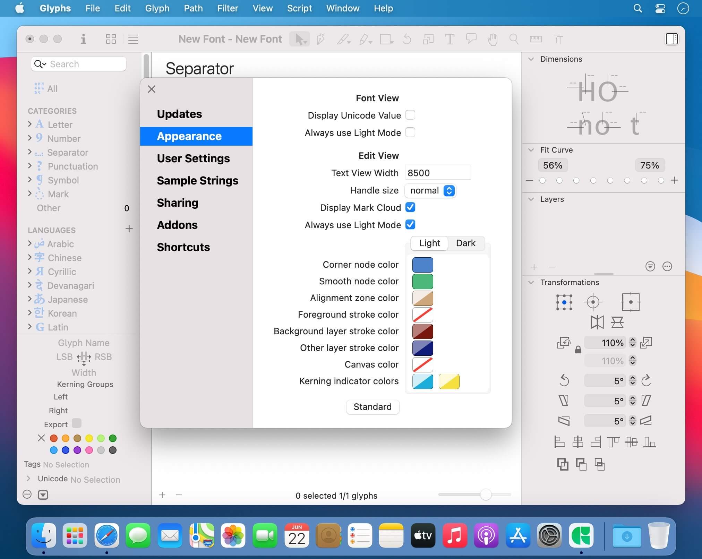Click the 75% Fit Curve button
The width and height of the screenshot is (702, 559).
pos(650,165)
